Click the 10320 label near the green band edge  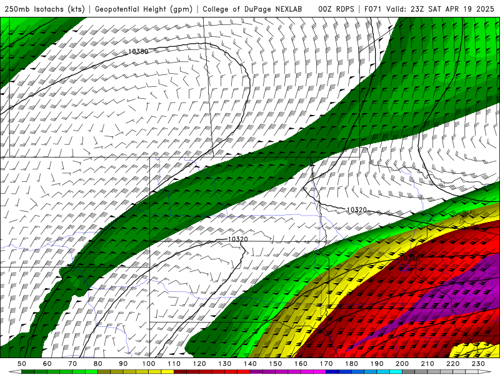(x=356, y=210)
